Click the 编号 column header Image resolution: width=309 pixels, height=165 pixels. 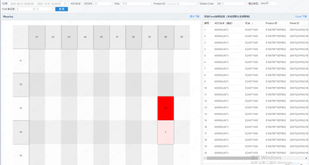[207, 23]
